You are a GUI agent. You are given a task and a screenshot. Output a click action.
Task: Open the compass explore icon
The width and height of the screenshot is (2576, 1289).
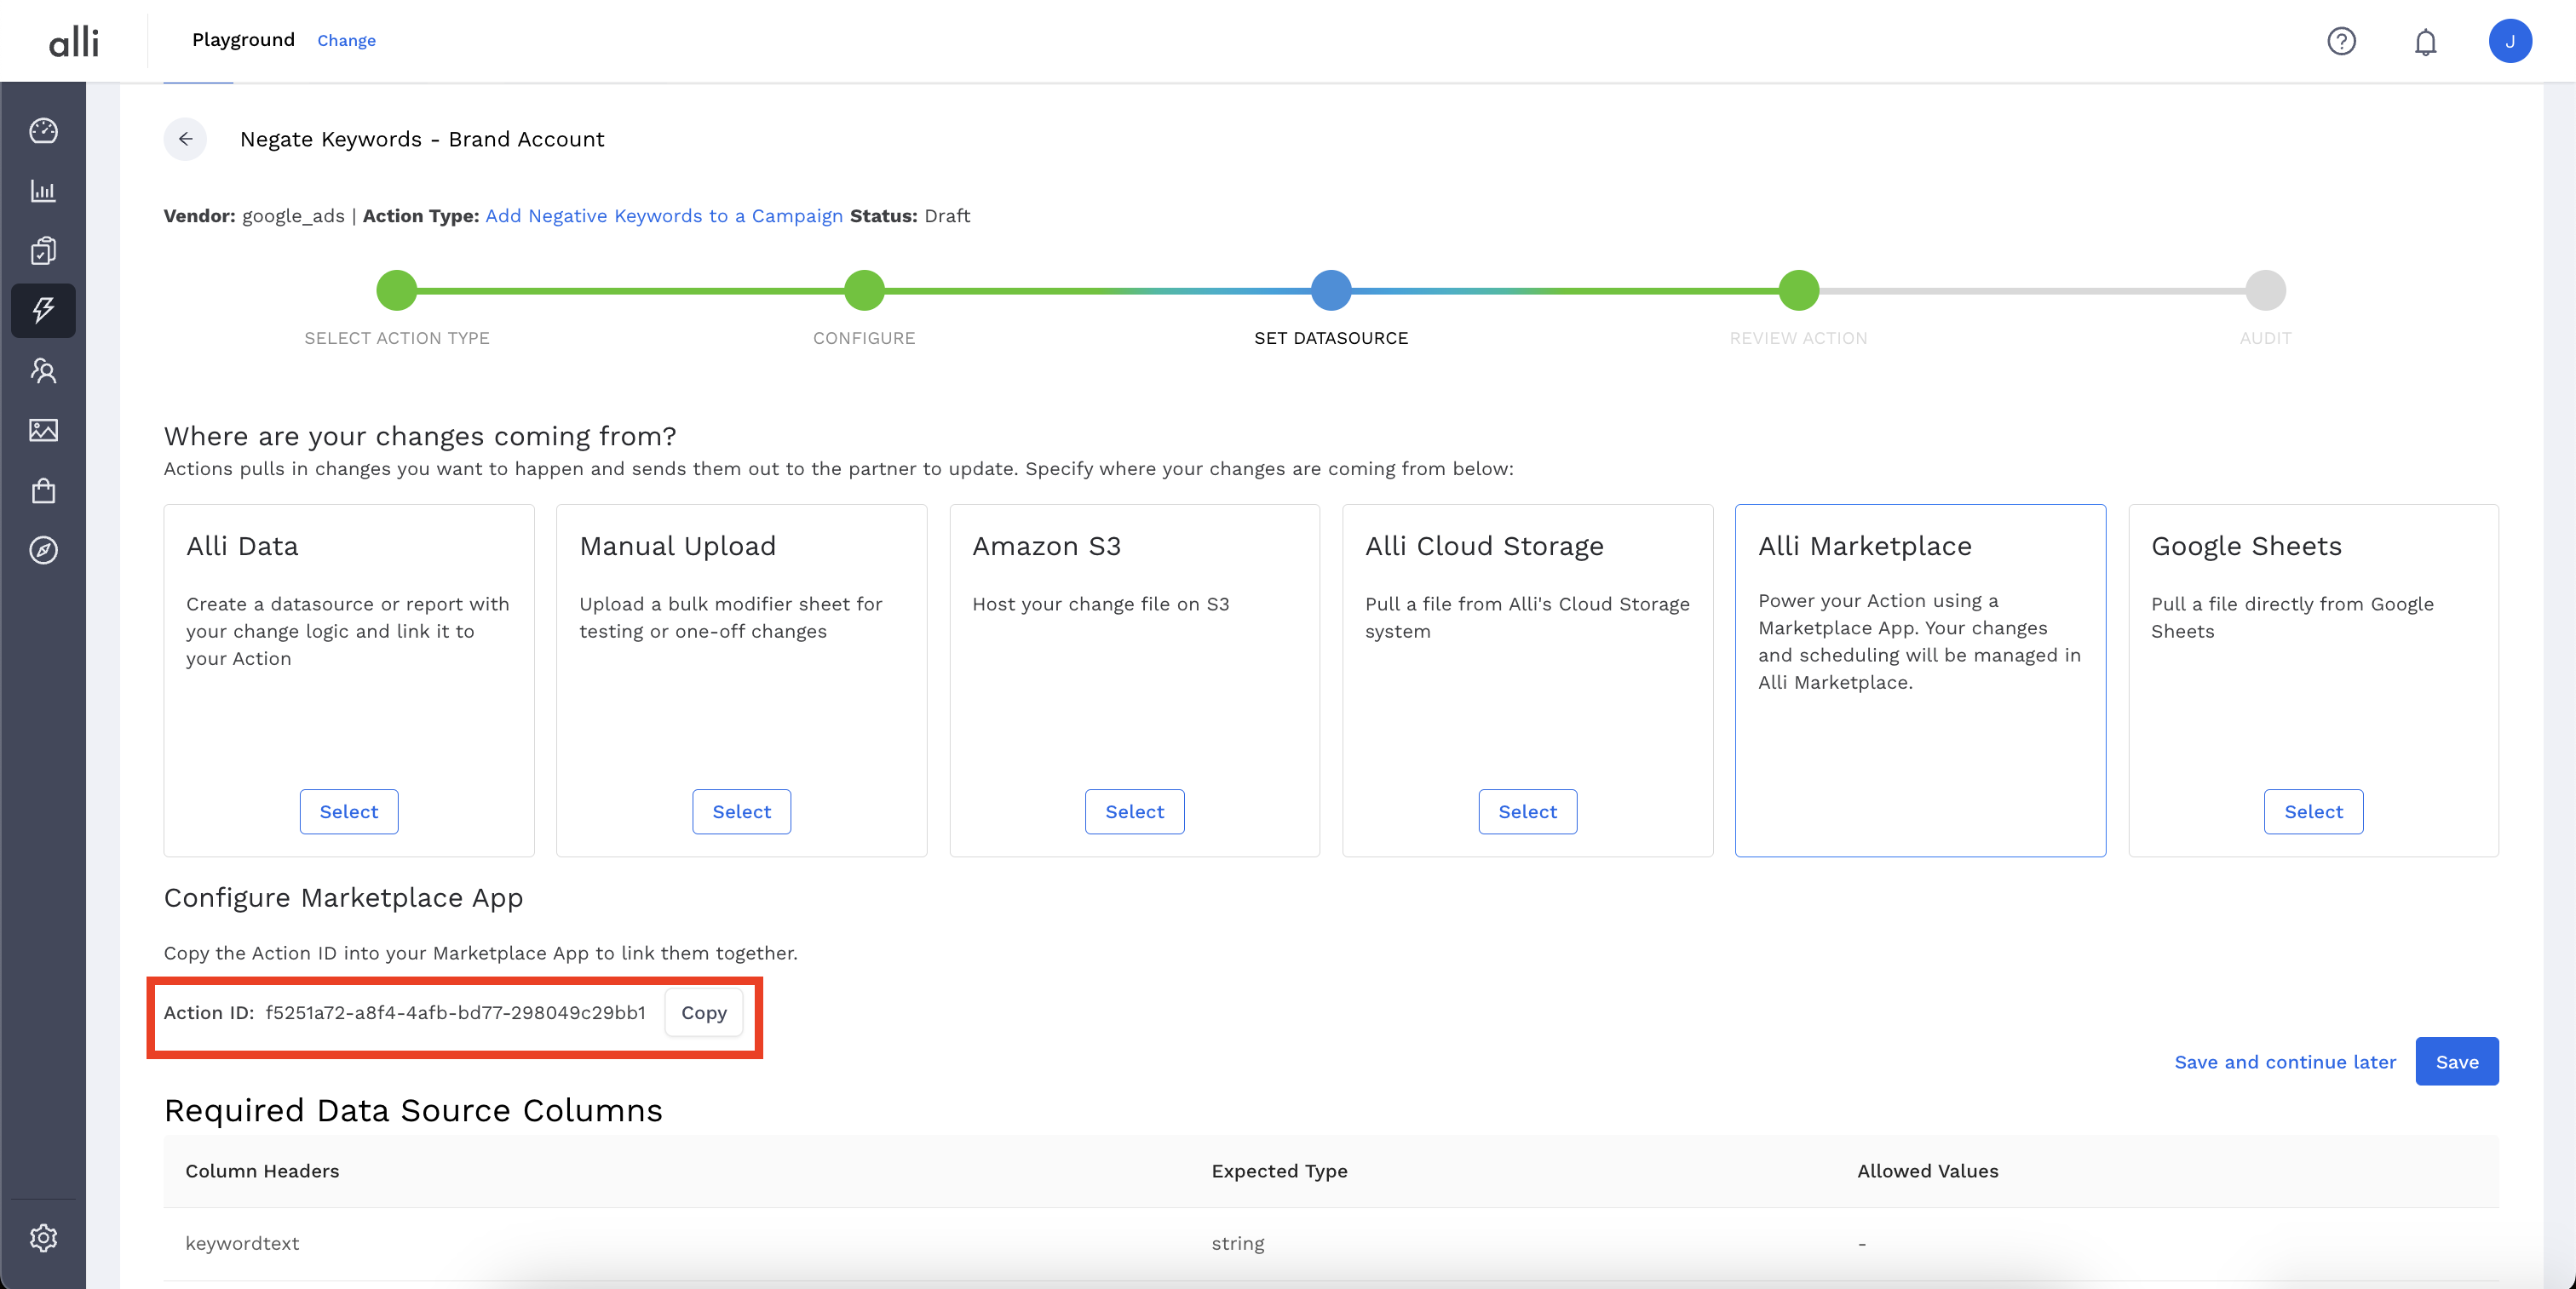43,551
